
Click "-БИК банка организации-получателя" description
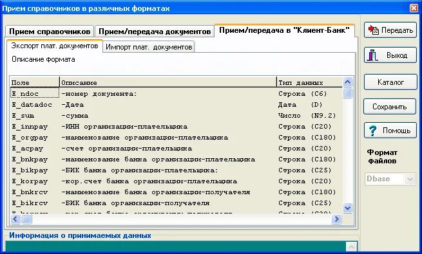tap(136, 203)
